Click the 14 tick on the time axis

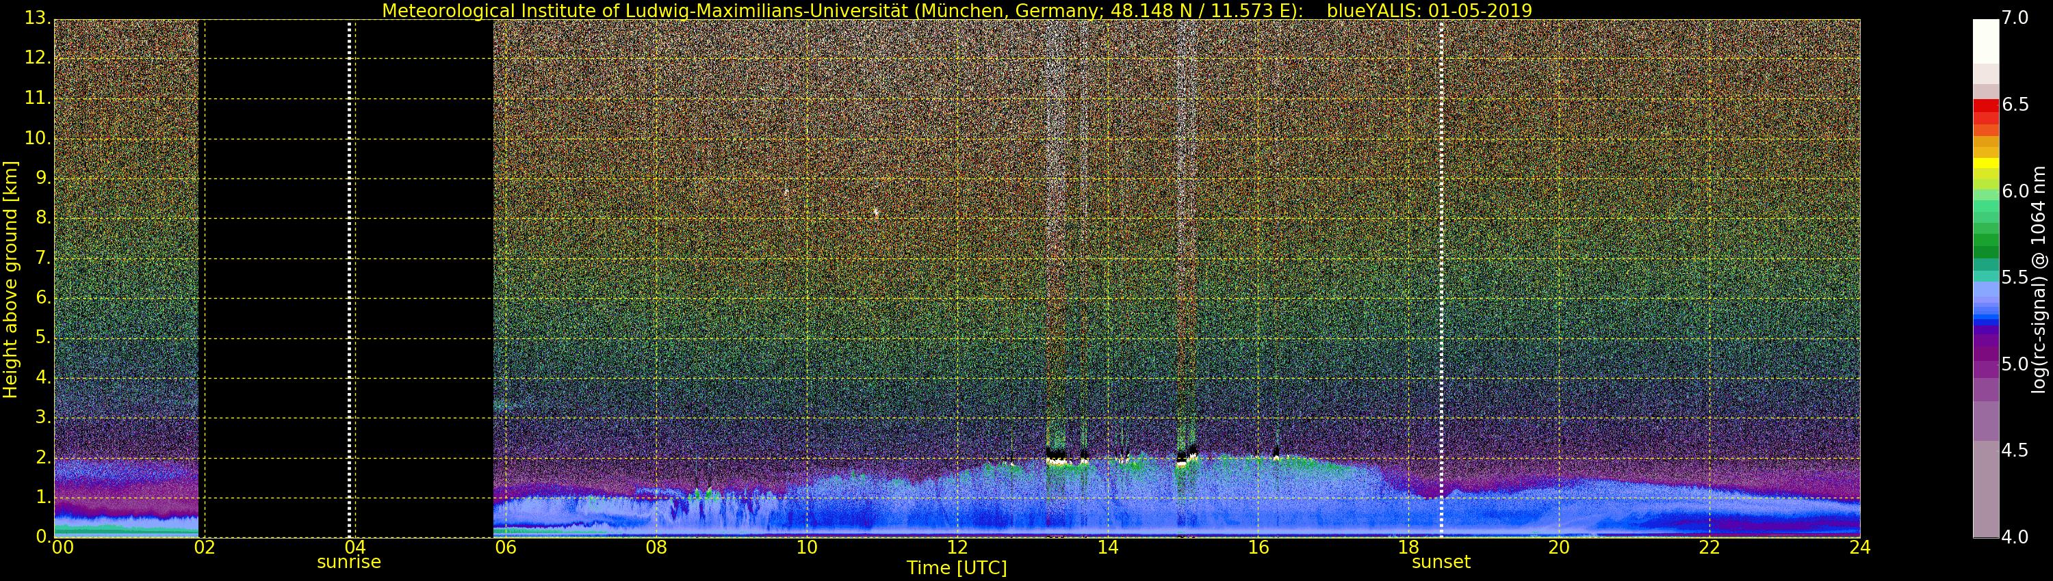point(1108,548)
